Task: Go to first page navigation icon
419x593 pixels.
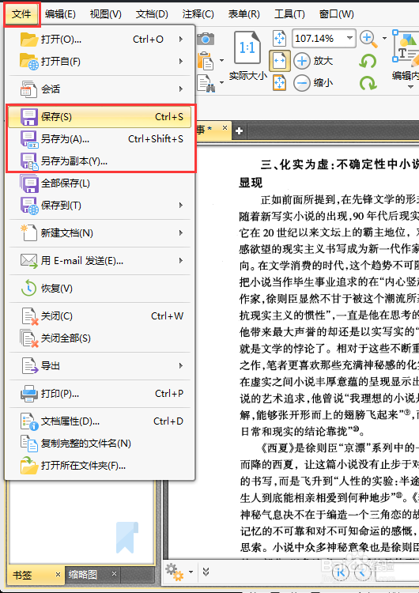Action: pos(341,572)
